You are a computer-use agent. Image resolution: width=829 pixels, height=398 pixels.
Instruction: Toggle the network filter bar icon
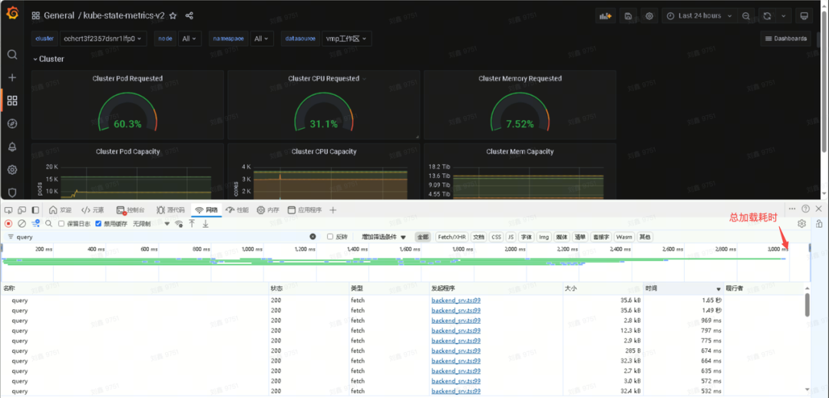(35, 223)
